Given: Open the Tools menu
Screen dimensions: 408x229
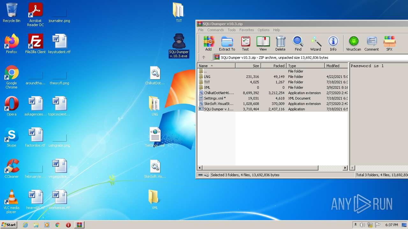Looking at the screenshot, I should point(232,30).
